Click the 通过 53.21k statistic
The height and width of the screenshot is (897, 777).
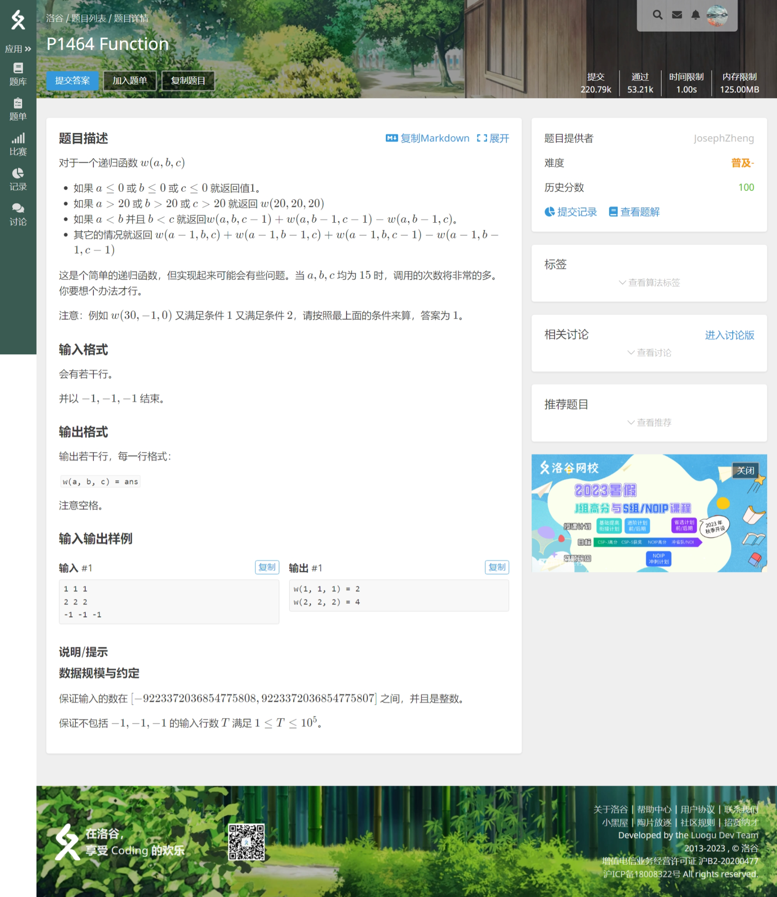[640, 83]
